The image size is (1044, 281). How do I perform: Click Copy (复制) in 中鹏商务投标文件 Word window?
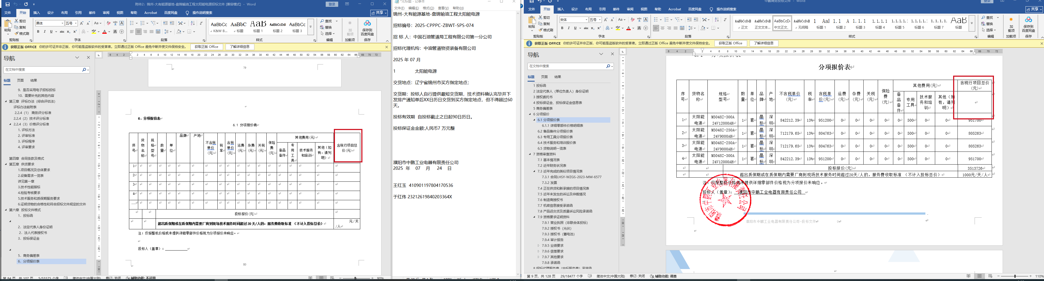544,24
